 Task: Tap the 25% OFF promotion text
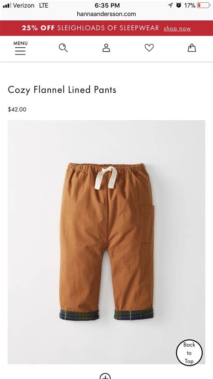pos(38,28)
